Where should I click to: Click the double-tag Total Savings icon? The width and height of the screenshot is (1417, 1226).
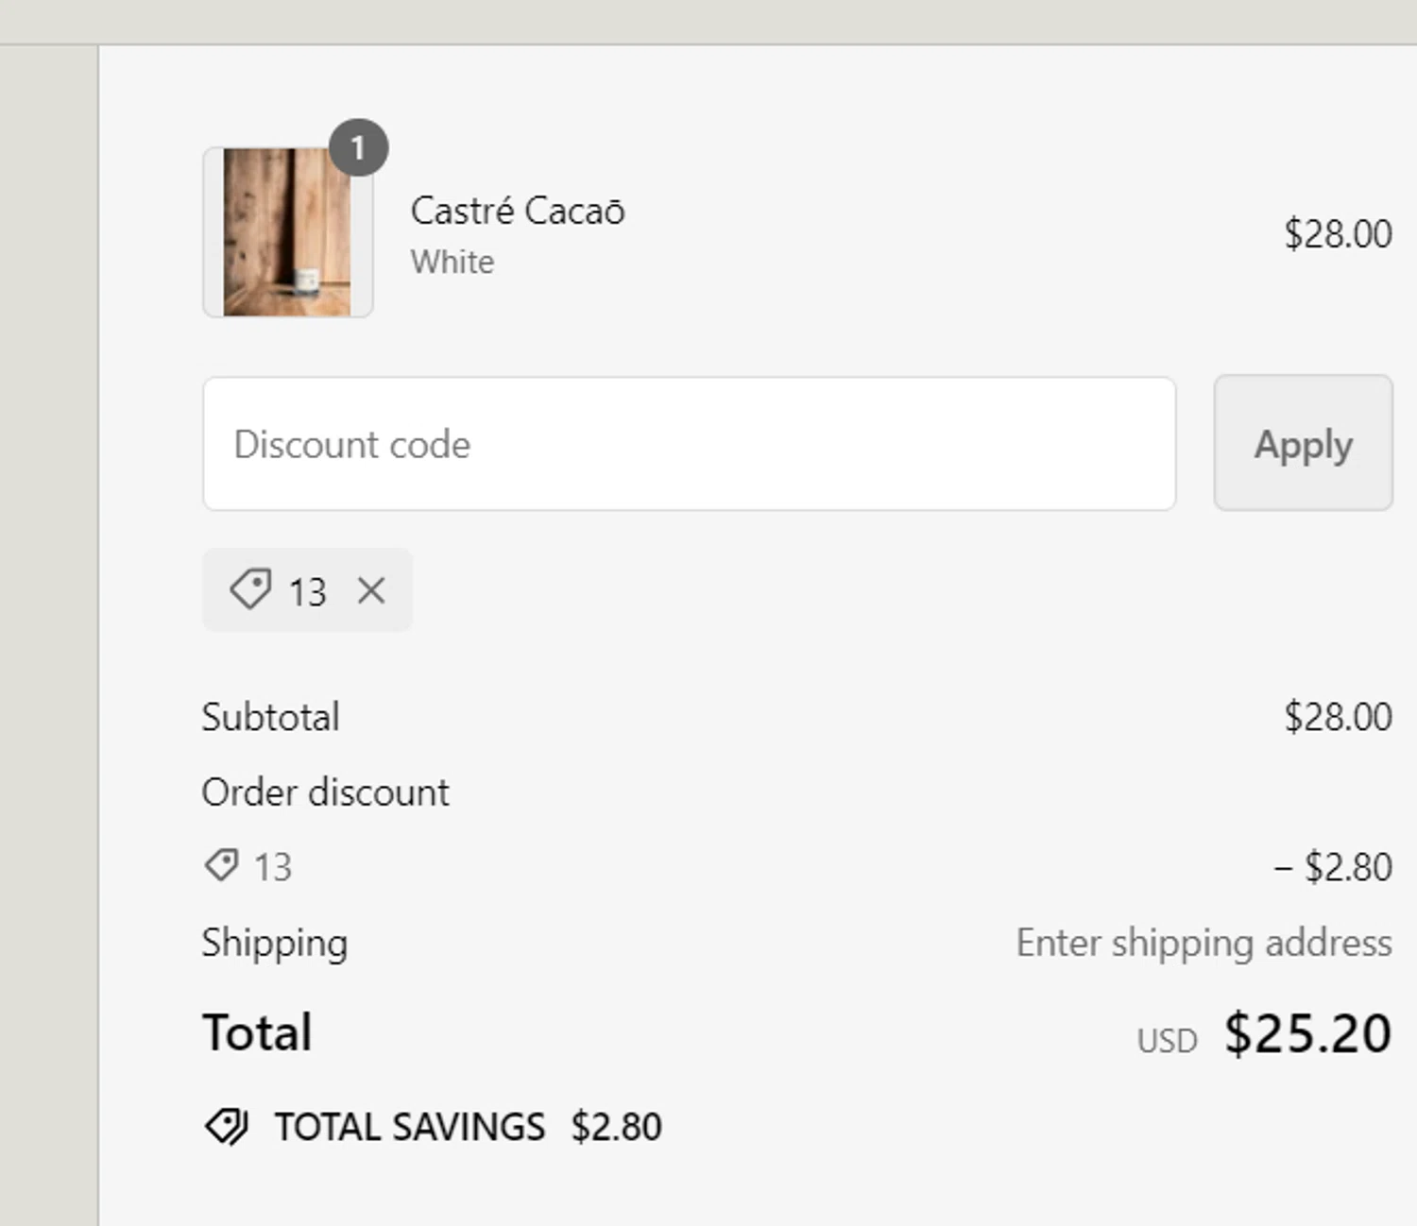tap(227, 1126)
